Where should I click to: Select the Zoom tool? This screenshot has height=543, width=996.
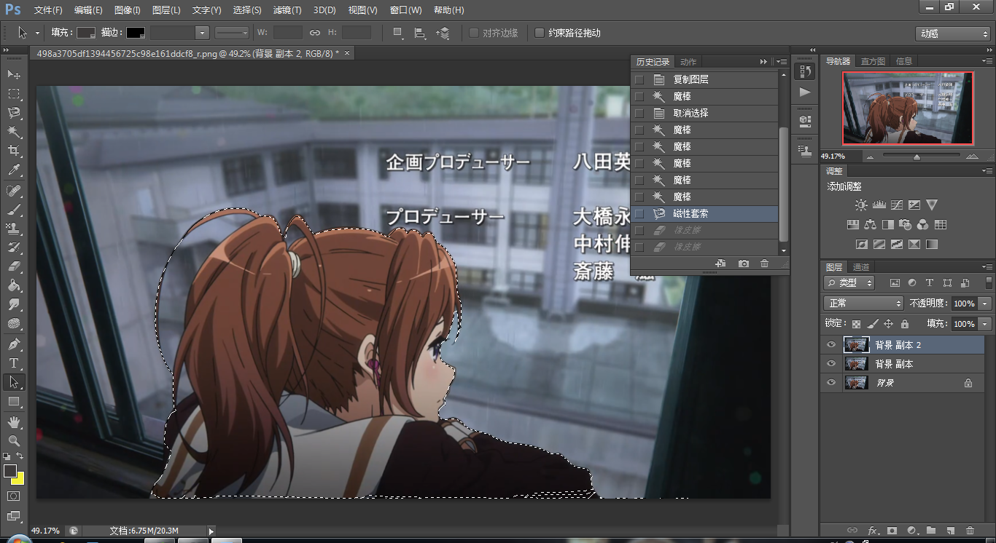coord(14,441)
